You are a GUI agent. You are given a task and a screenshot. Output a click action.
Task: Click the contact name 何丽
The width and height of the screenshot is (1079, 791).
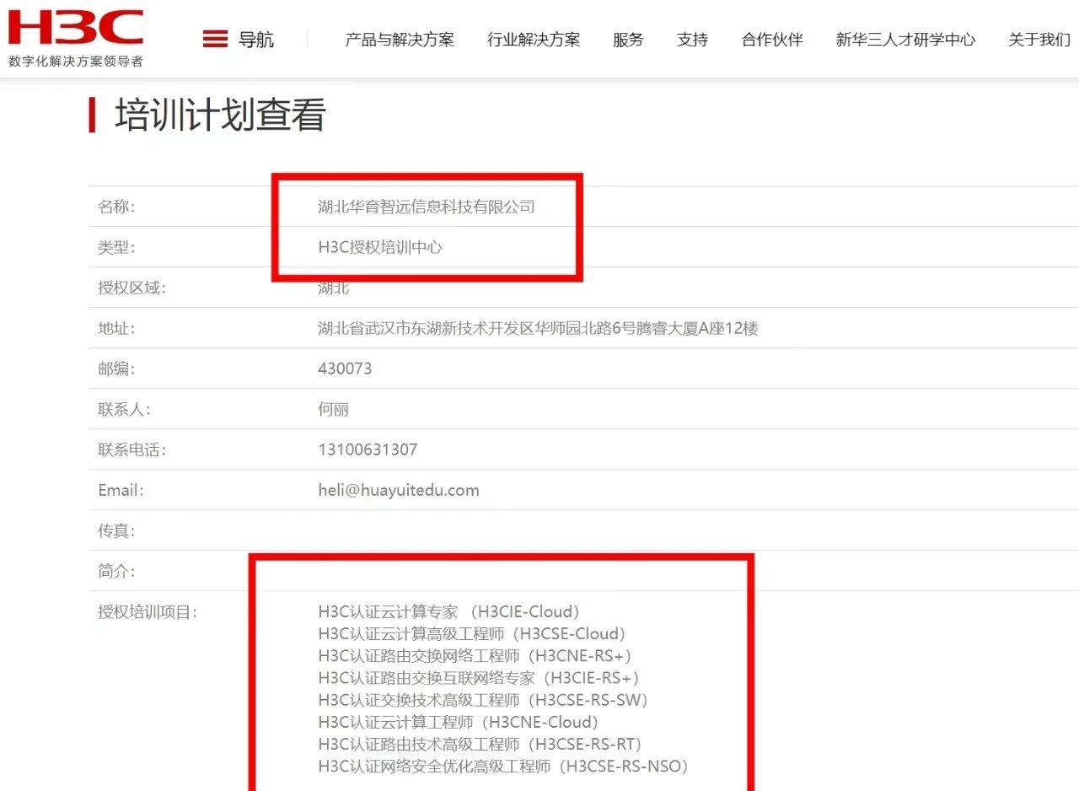point(334,409)
